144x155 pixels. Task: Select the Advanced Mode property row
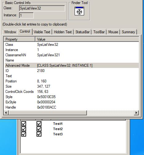(72, 66)
